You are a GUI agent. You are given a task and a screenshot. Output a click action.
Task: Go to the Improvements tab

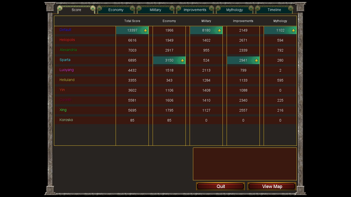point(195,10)
